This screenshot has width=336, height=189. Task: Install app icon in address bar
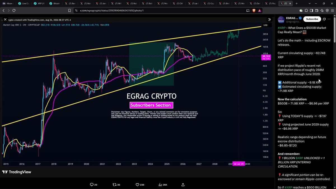248,10
